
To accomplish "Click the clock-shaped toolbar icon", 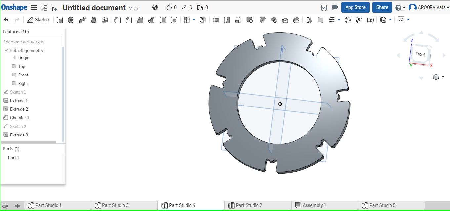I will (x=348, y=20).
